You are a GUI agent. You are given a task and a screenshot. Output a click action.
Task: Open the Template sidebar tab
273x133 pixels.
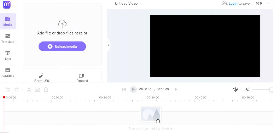8,38
